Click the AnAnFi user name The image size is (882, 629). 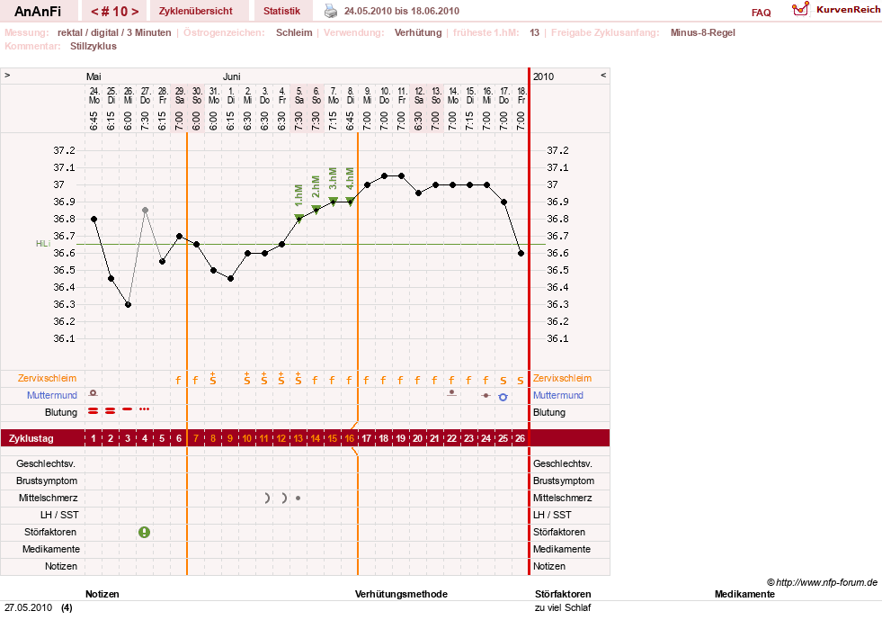click(x=38, y=12)
